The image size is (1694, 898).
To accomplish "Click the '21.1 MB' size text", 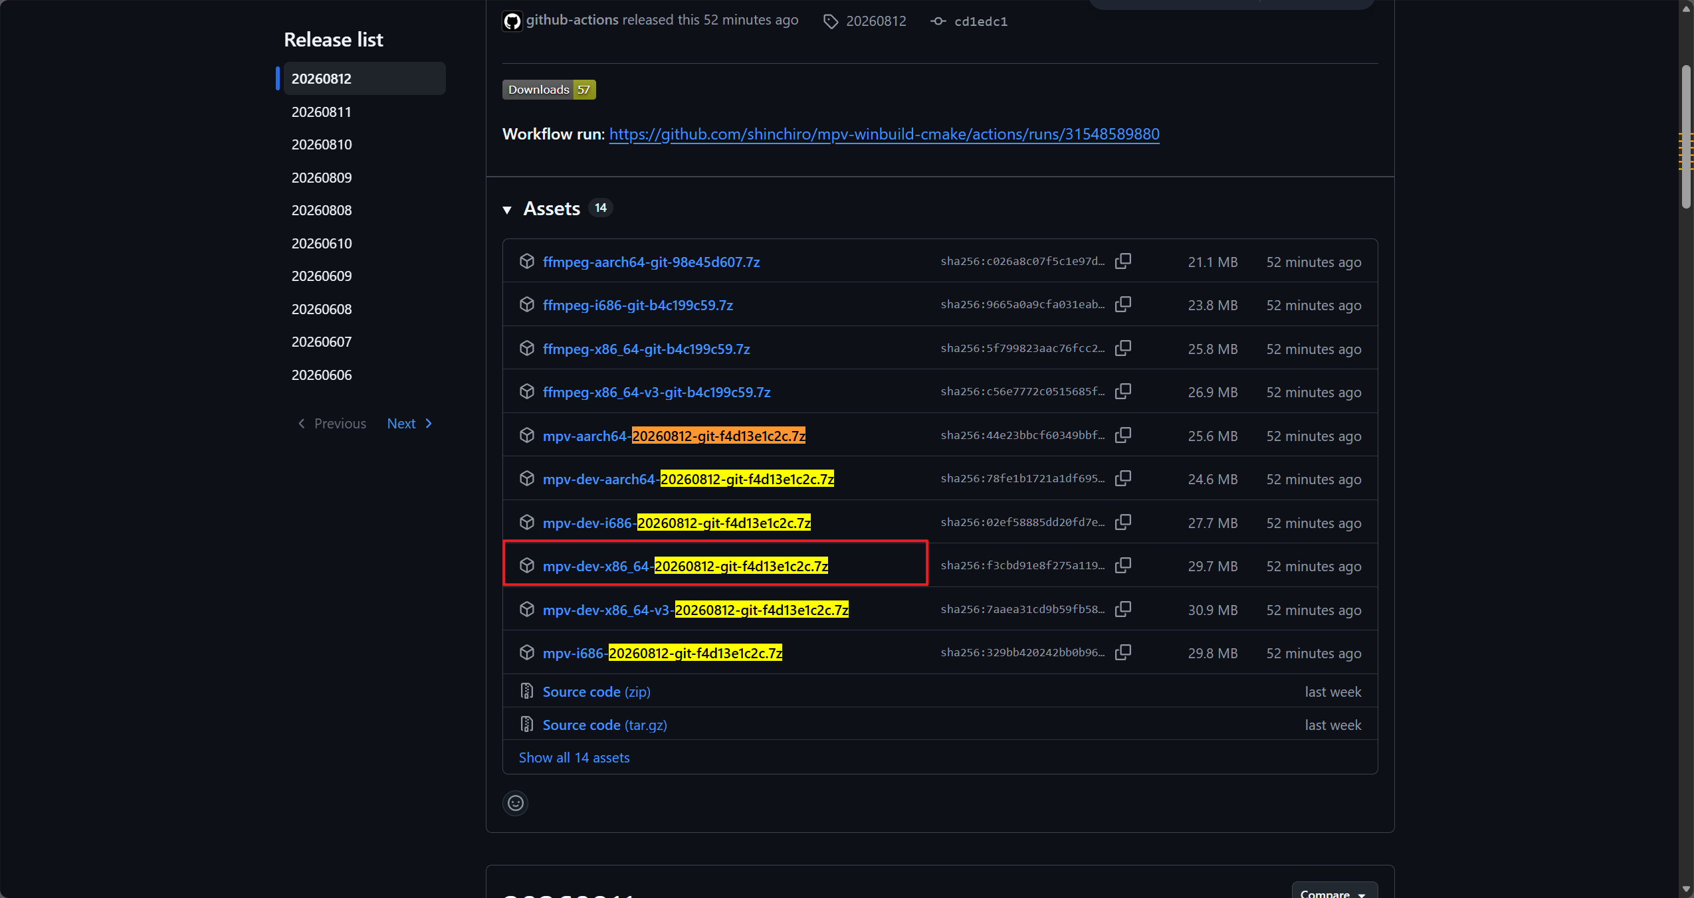I will pos(1213,262).
